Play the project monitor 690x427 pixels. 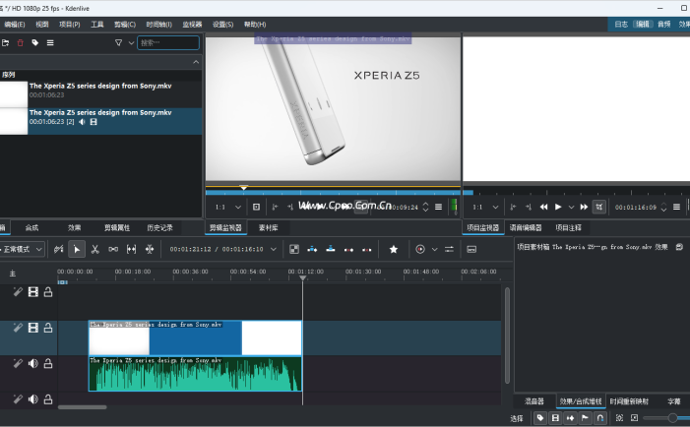point(558,207)
